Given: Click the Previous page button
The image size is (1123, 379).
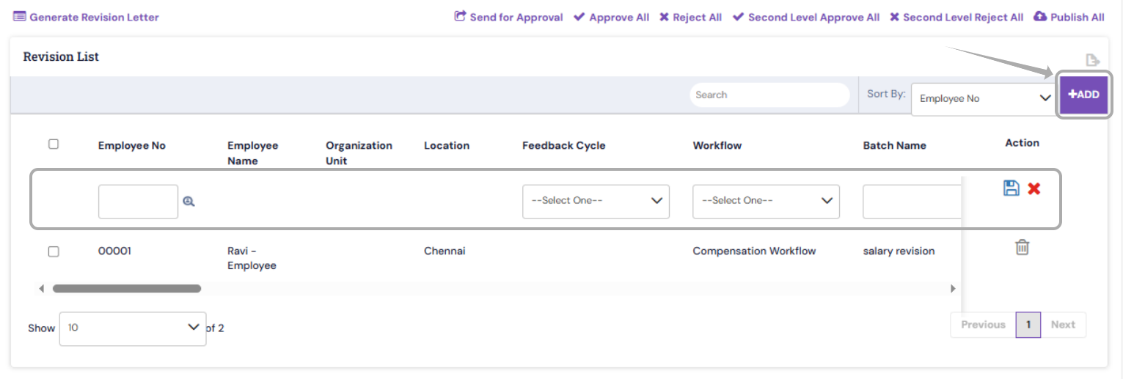Looking at the screenshot, I should [x=983, y=325].
